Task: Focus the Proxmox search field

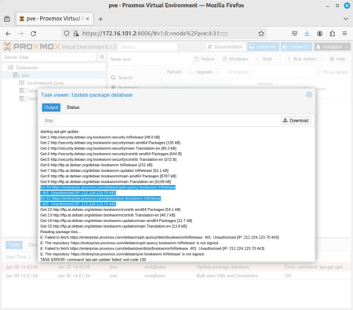Action: [x=147, y=47]
